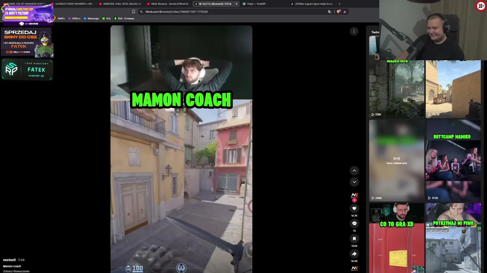Image resolution: width=487 pixels, height=273 pixels.
Task: Switch to the BANDURA, ISIAH, DIVIX tab
Action: point(120,4)
